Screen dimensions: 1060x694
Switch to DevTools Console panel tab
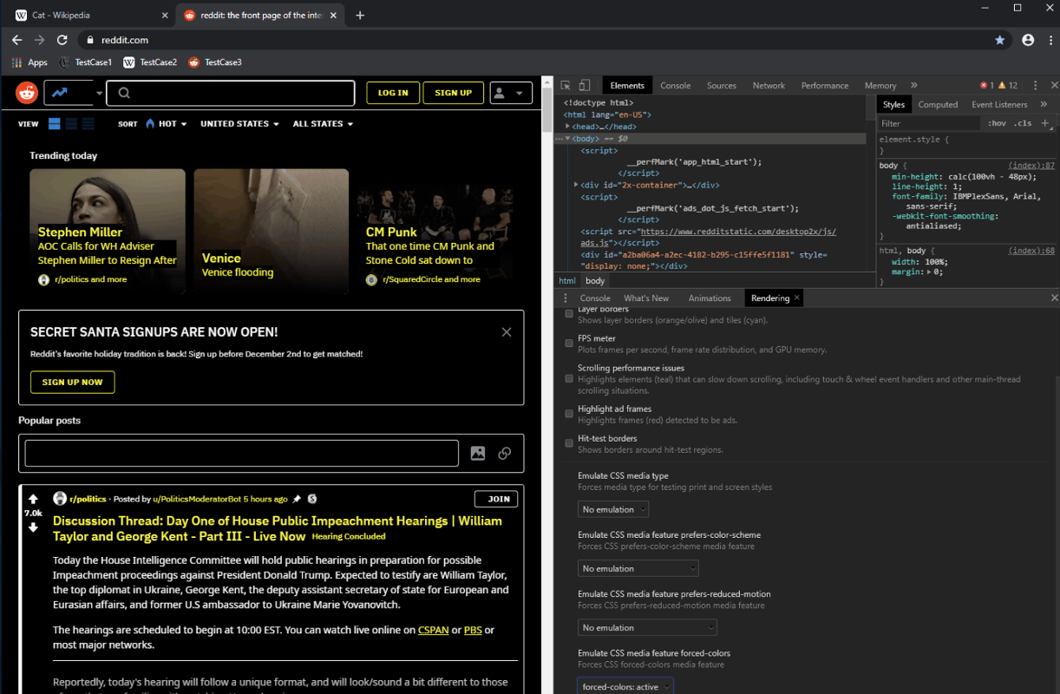tap(676, 86)
